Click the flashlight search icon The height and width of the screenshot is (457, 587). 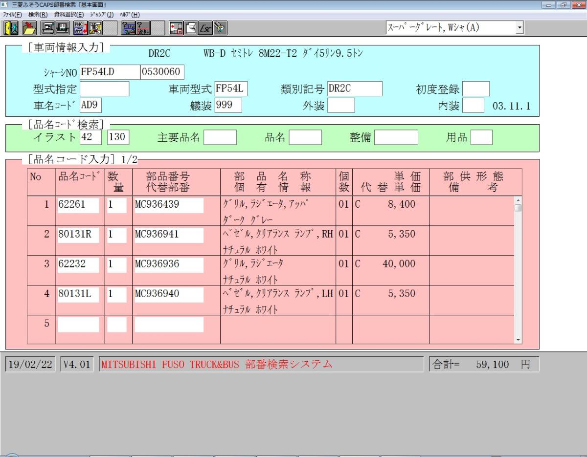tap(220, 28)
